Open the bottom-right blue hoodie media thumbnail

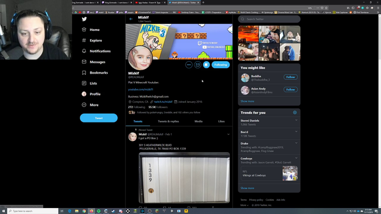click(x=290, y=52)
